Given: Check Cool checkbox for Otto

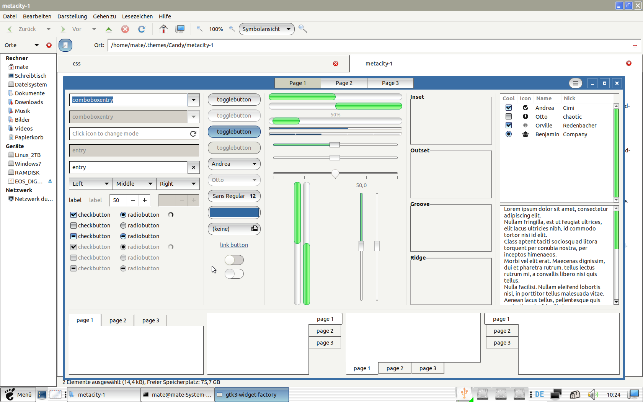Looking at the screenshot, I should (509, 116).
